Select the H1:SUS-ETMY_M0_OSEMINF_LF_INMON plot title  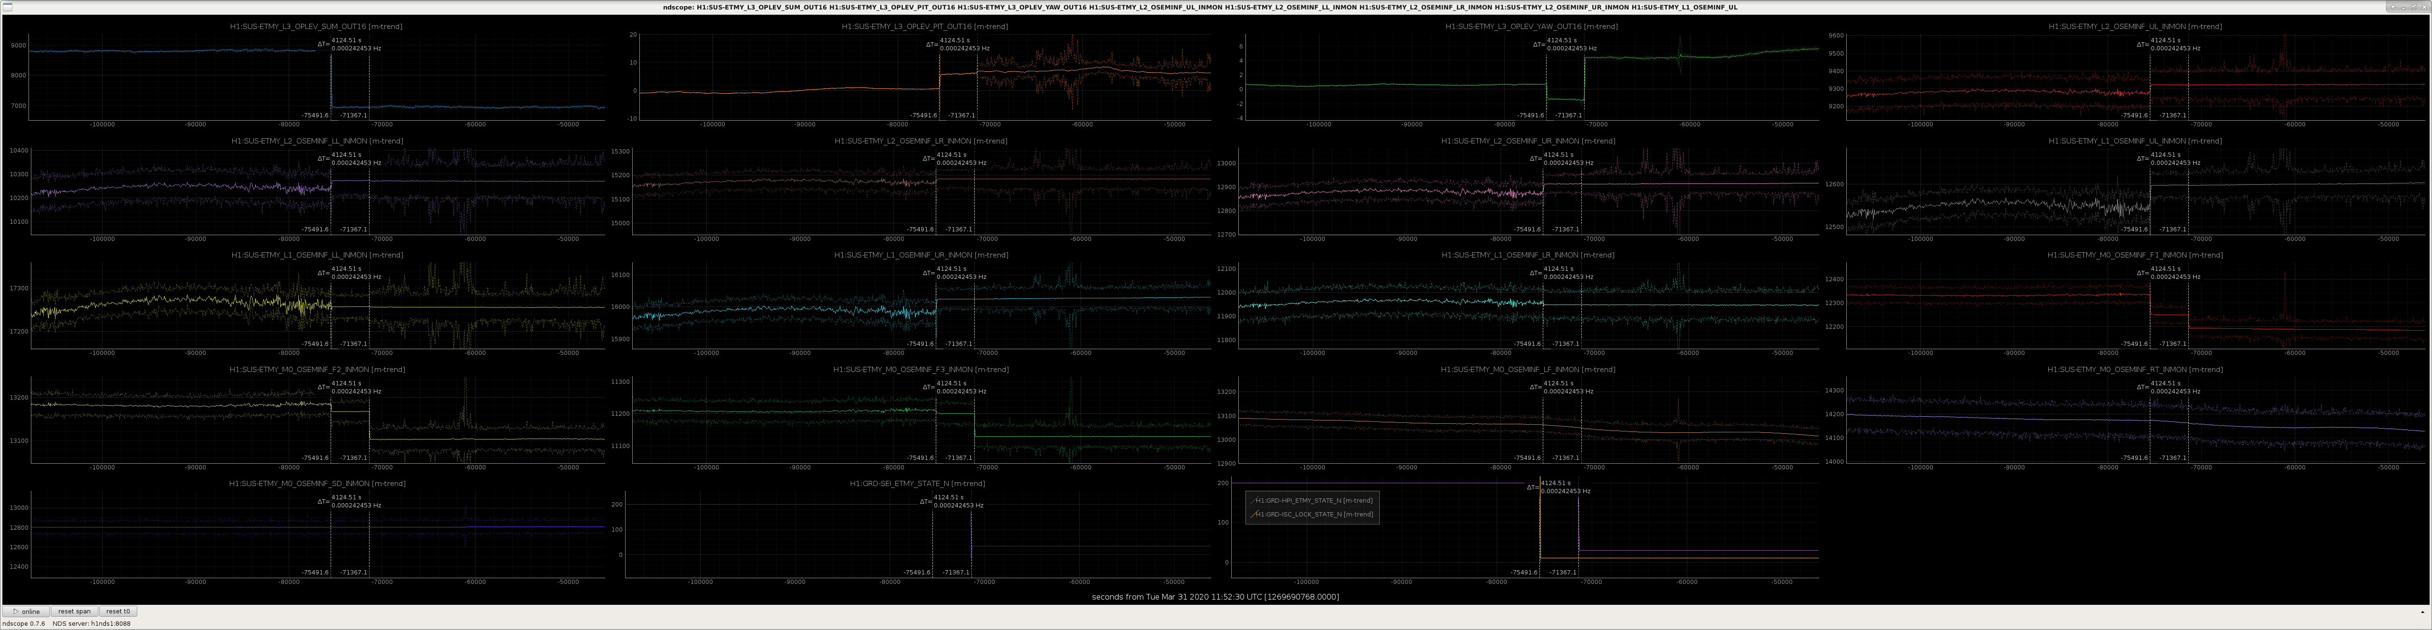pyautogui.click(x=1528, y=369)
